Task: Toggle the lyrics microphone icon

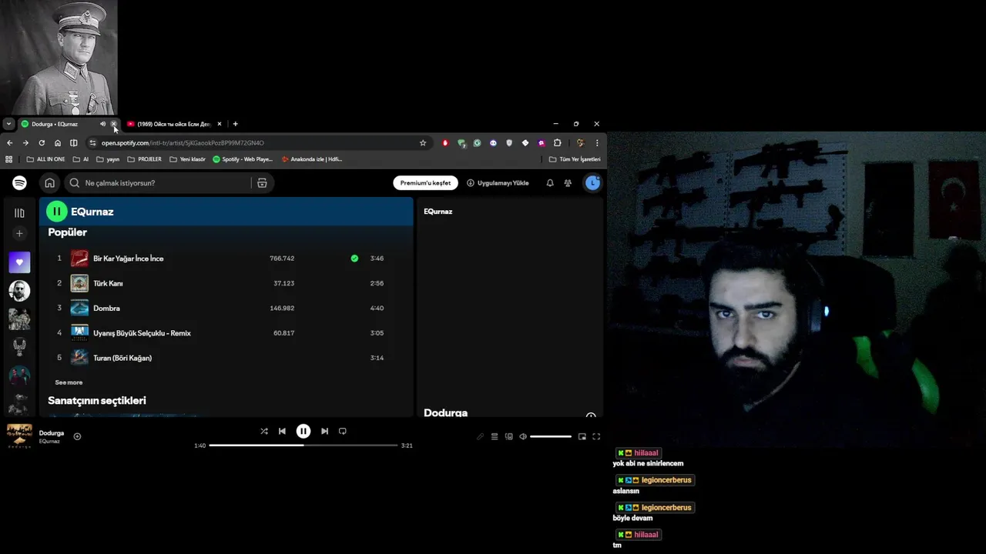Action: click(480, 436)
